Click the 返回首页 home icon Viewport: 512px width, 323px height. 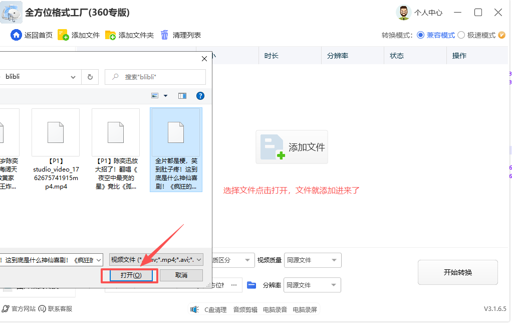click(x=16, y=35)
